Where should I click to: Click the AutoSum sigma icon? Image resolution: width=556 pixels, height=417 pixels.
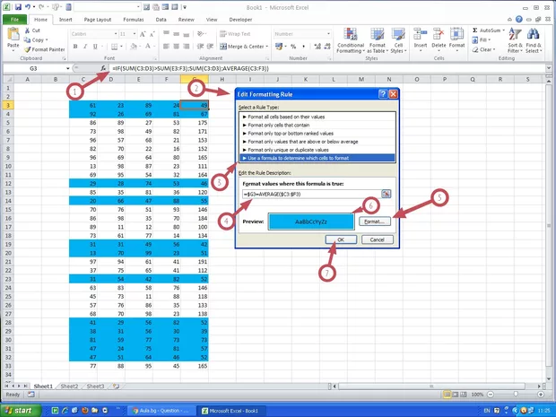pos(474,30)
